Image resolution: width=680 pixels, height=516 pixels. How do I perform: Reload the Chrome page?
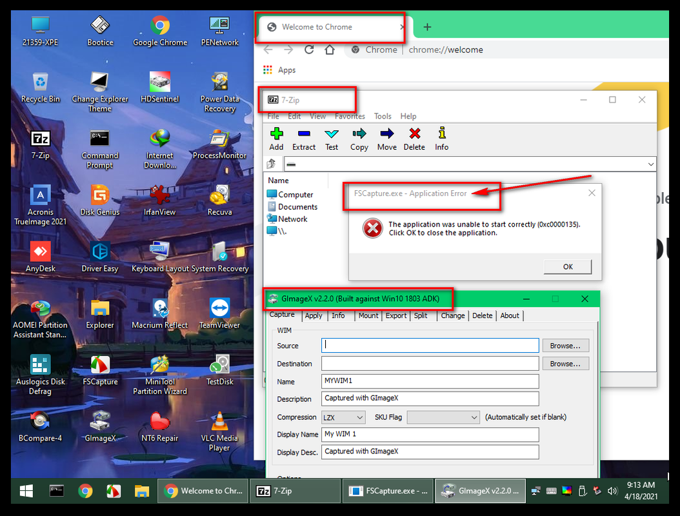pyautogui.click(x=309, y=50)
